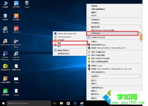
Task: Select the 2.png file on the desktop
Action: (16, 92)
